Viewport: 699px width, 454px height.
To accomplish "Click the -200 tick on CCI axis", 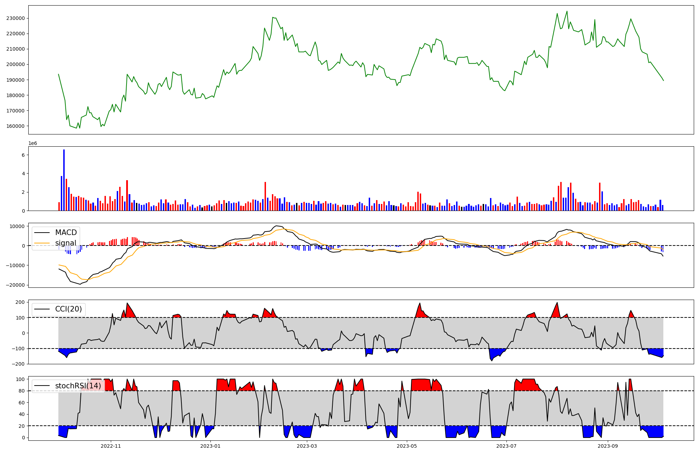I will point(19,364).
